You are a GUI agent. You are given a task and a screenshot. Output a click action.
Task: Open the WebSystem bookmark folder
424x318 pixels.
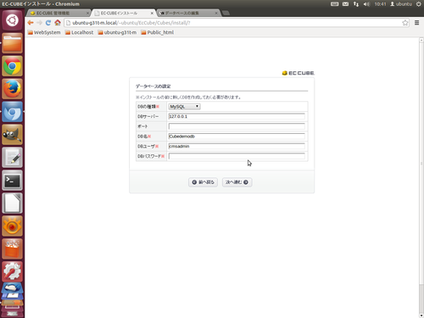click(x=44, y=32)
